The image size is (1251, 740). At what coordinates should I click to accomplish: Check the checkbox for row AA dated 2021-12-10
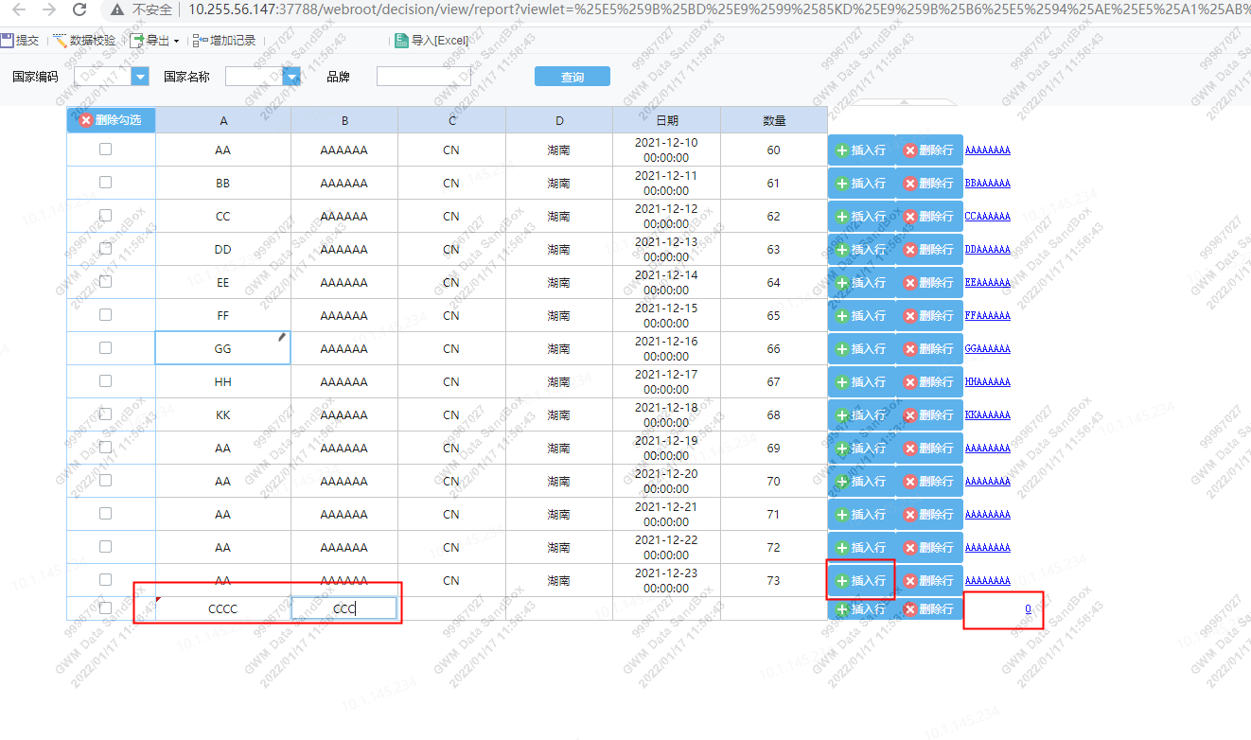[x=105, y=150]
